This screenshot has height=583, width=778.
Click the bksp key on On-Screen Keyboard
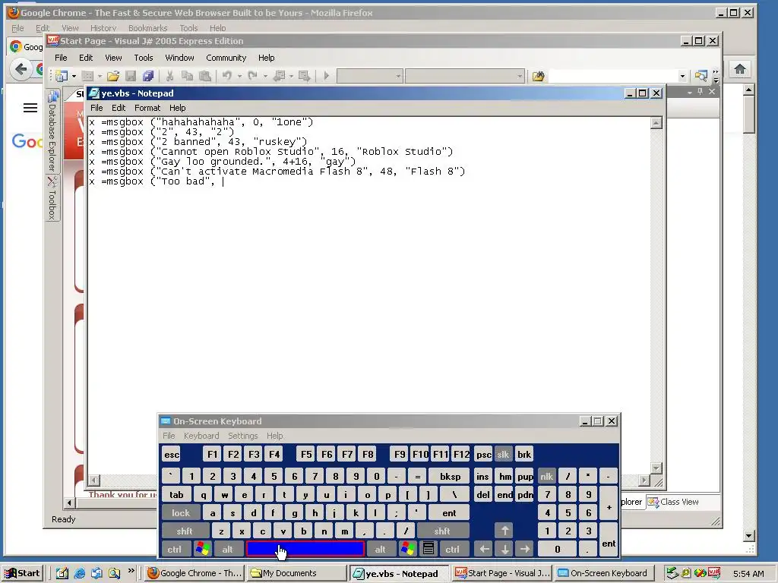coord(450,477)
